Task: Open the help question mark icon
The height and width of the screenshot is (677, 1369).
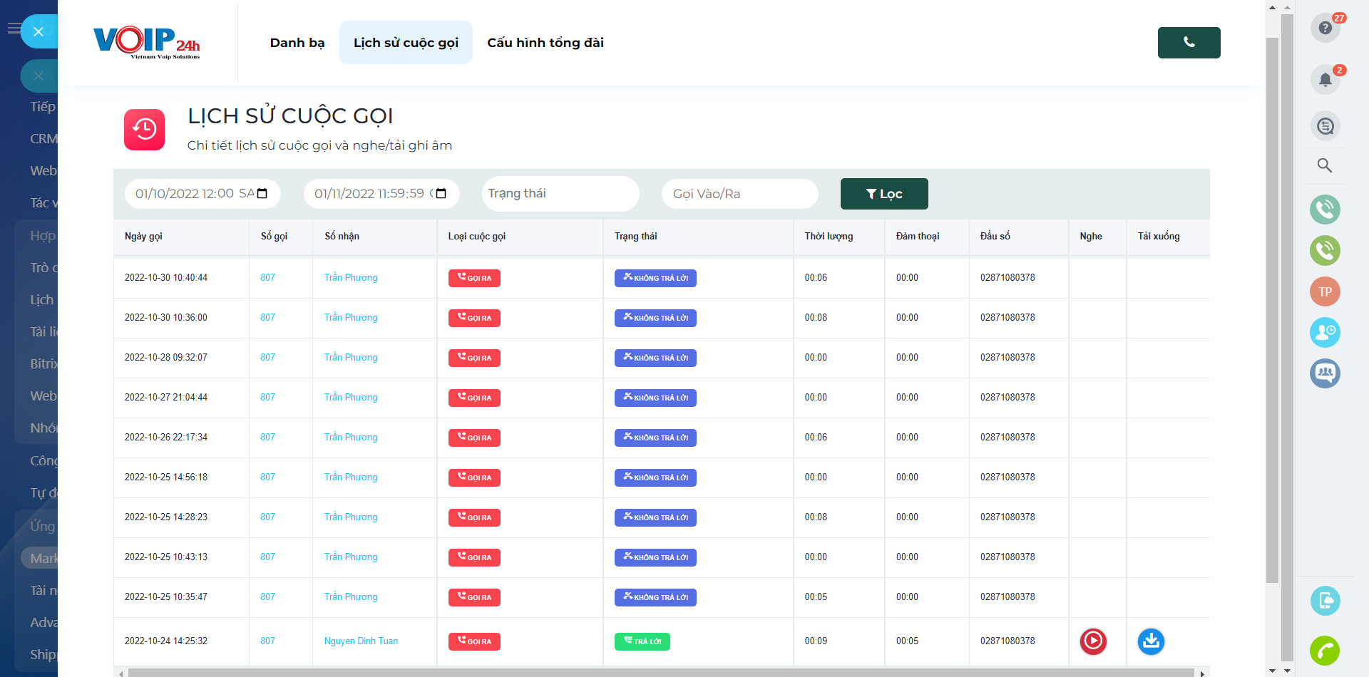Action: click(1325, 28)
